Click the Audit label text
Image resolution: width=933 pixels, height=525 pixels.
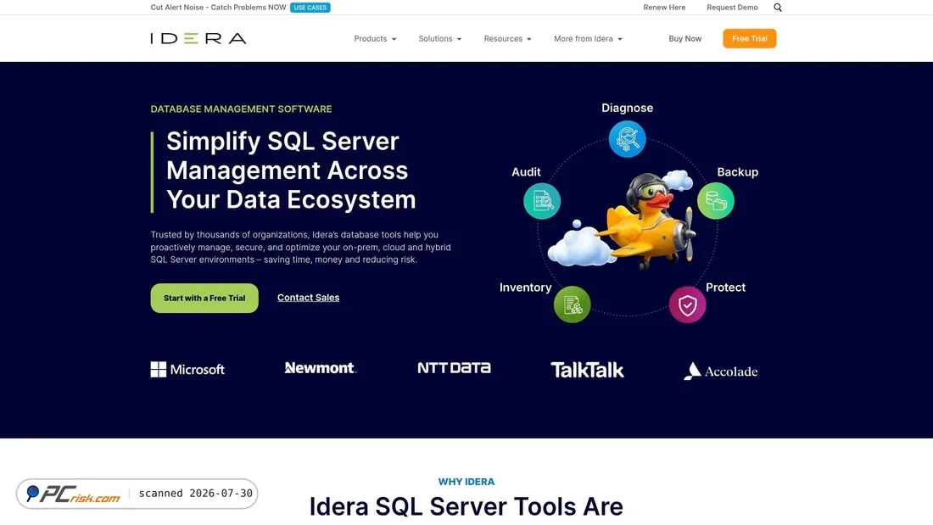pyautogui.click(x=526, y=172)
